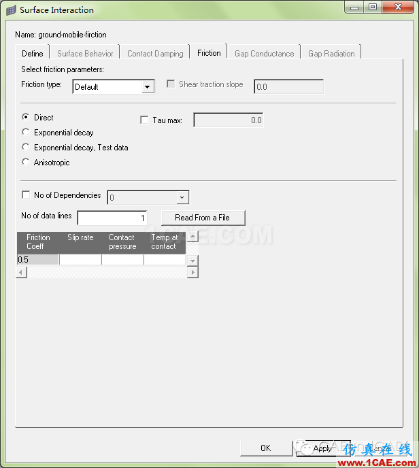Click the Surface Interaction title bar icon
Viewport: 419px width, 468px height.
[11, 10]
